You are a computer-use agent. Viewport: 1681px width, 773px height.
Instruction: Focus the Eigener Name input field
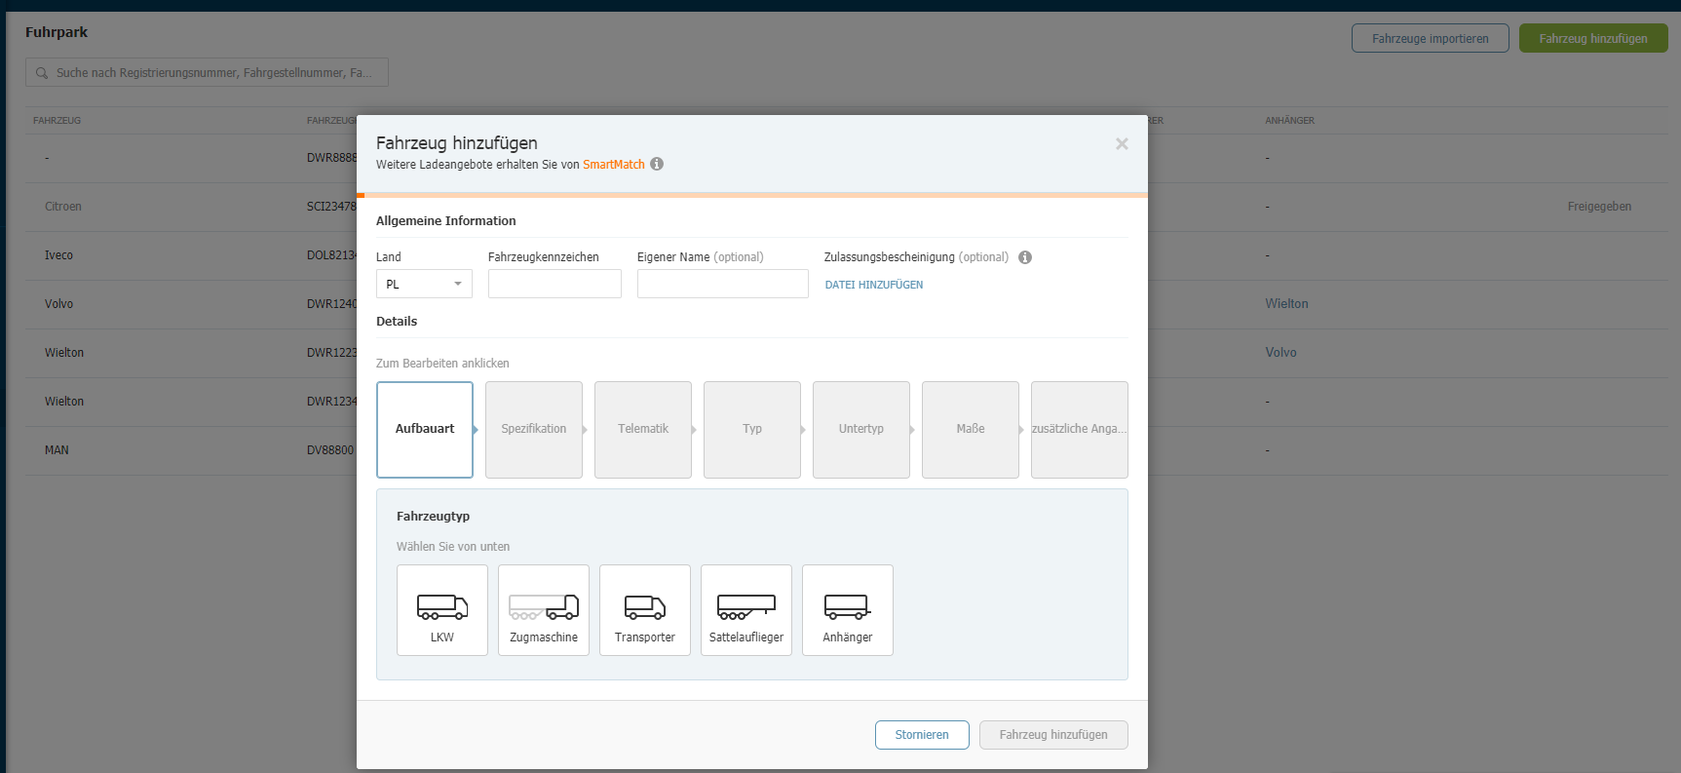(x=723, y=284)
